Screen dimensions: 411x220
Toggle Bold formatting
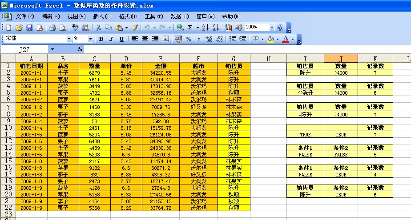(x=101, y=39)
